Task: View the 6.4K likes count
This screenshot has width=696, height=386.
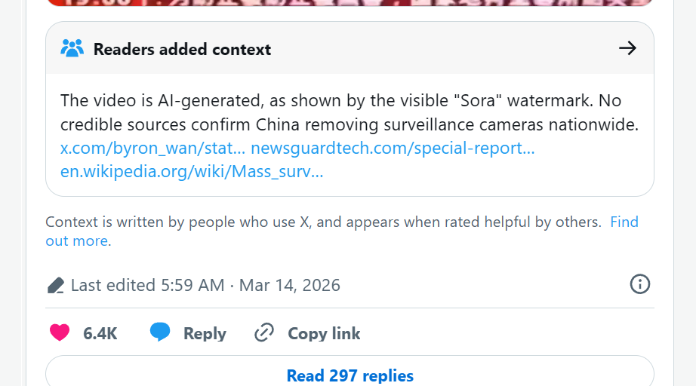Action: click(100, 333)
